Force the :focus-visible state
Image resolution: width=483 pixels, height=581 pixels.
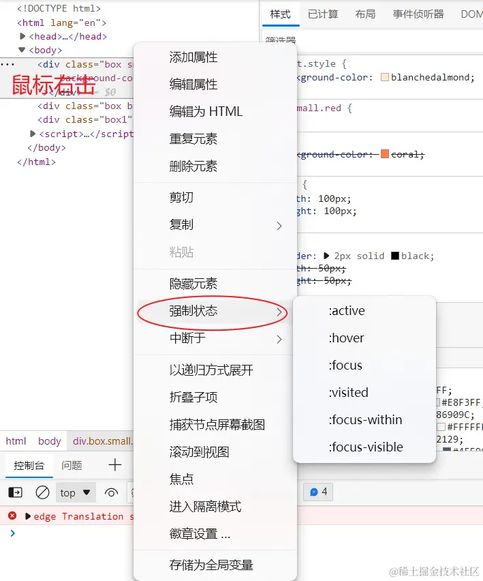(366, 447)
